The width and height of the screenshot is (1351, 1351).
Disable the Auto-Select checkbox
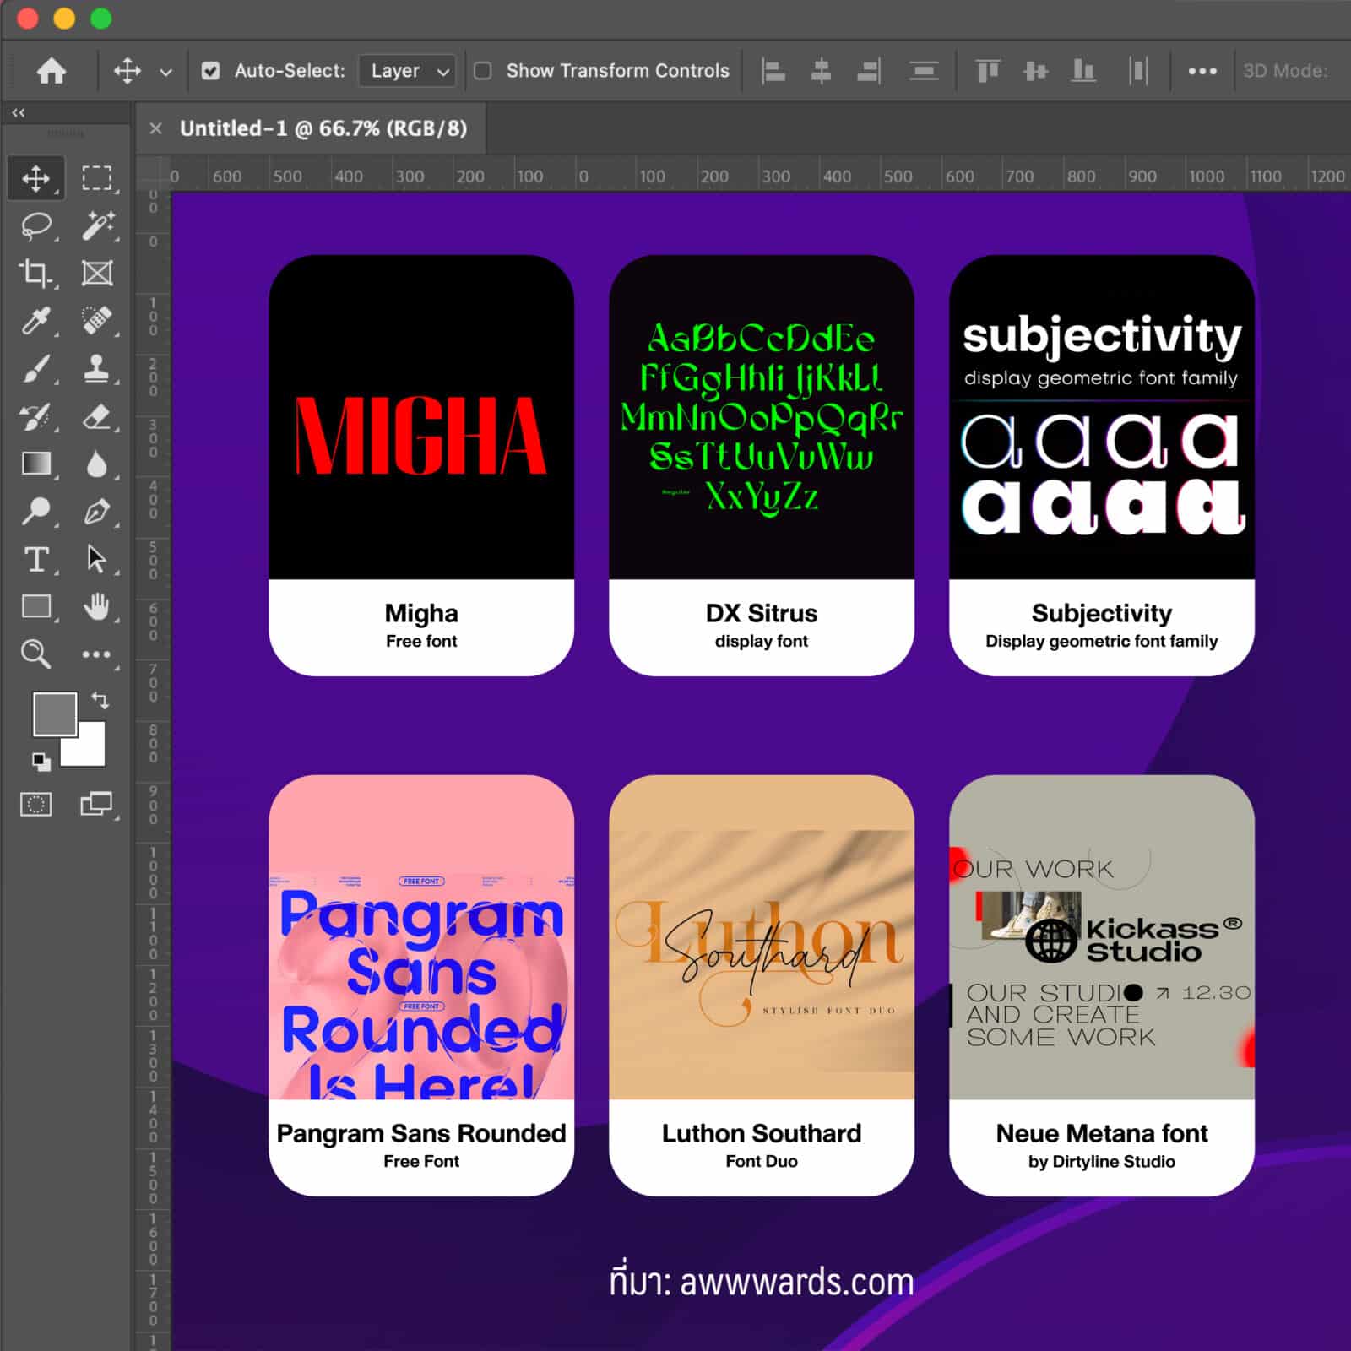coord(211,71)
